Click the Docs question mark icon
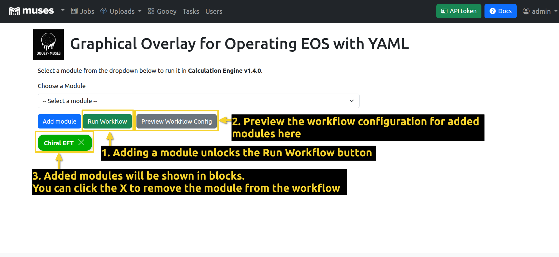This screenshot has width=559, height=257. coord(493,11)
